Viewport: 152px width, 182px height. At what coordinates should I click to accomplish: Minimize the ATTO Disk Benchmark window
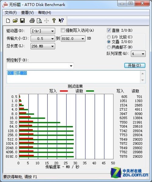click(x=122, y=3)
